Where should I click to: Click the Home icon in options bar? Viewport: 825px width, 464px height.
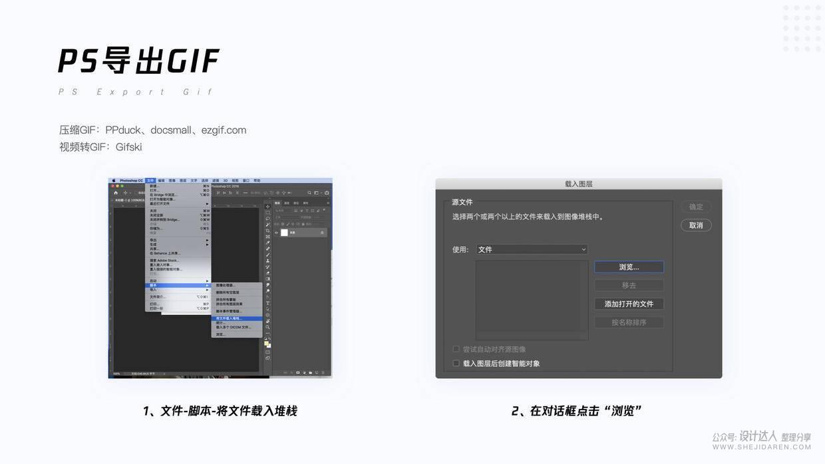click(x=116, y=193)
